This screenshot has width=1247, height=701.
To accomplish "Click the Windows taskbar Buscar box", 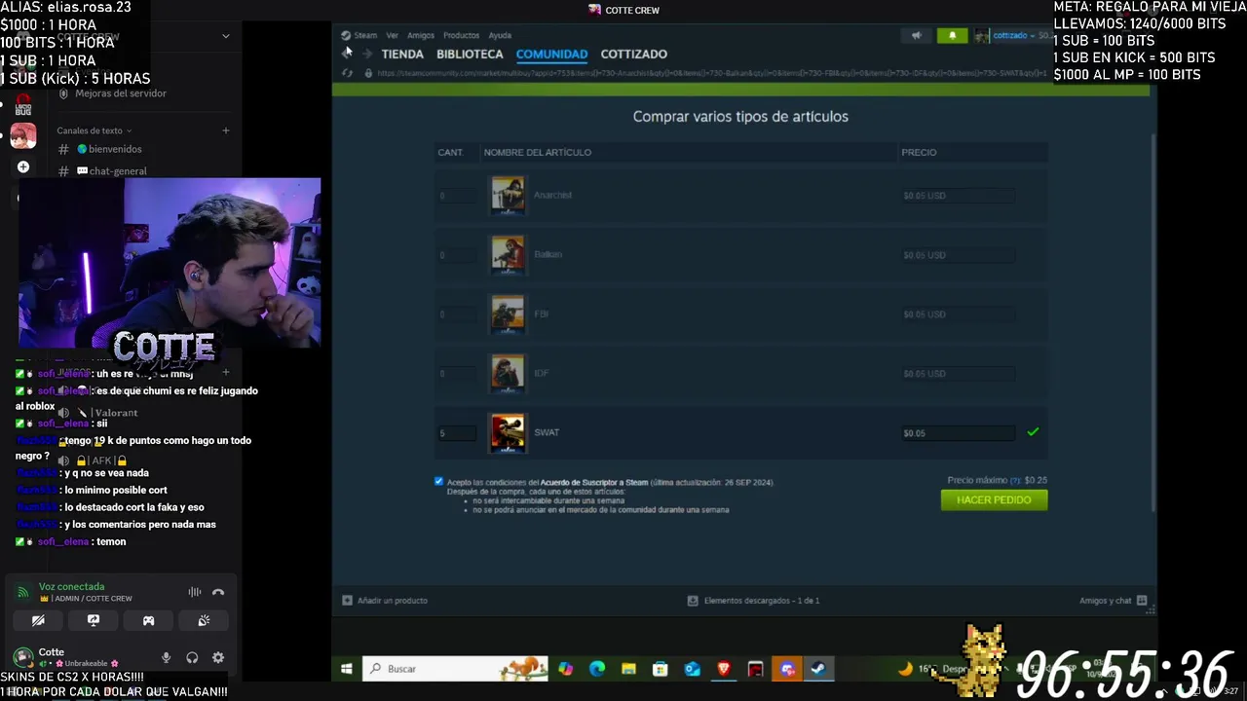I will tap(455, 669).
